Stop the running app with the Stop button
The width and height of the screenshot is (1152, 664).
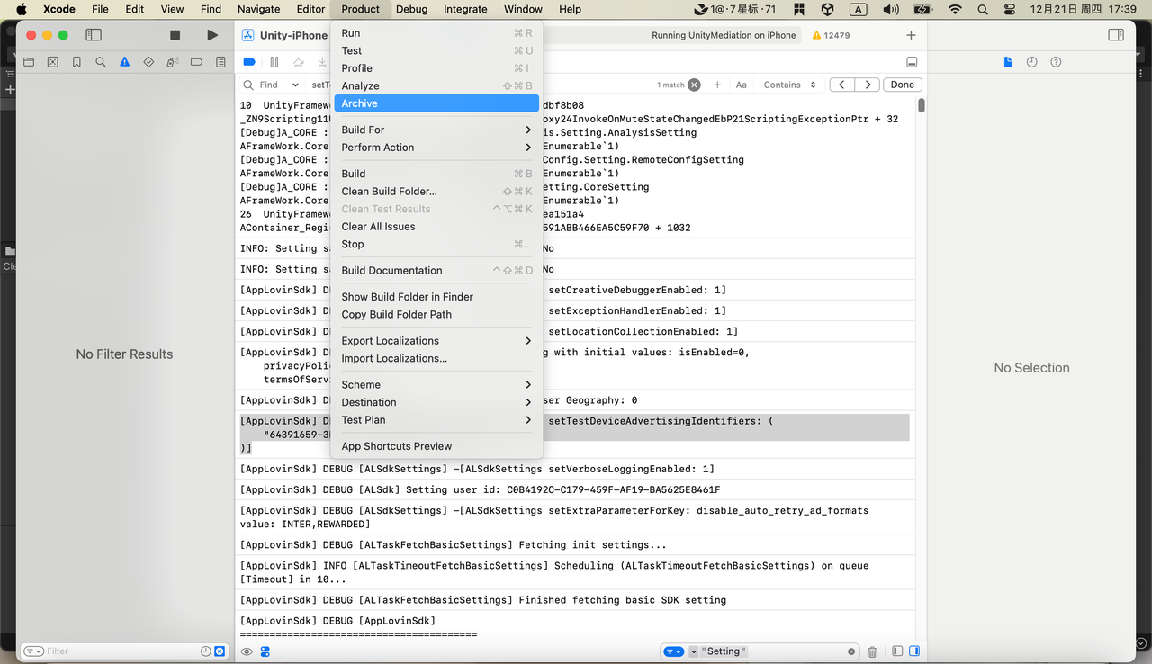[175, 35]
